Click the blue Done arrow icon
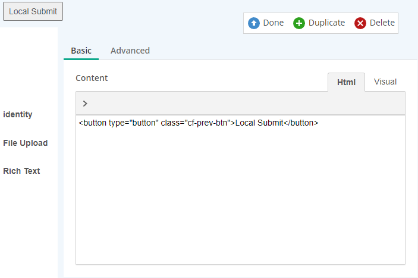 (253, 23)
